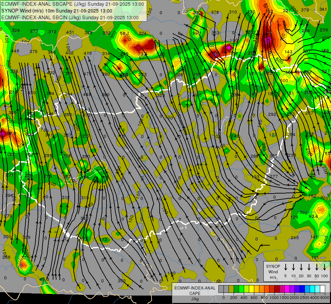Viewport: 331px width, 304px height.
Task: Click the 'SYNOP Wind m/s' legend label
Action: tap(273, 272)
